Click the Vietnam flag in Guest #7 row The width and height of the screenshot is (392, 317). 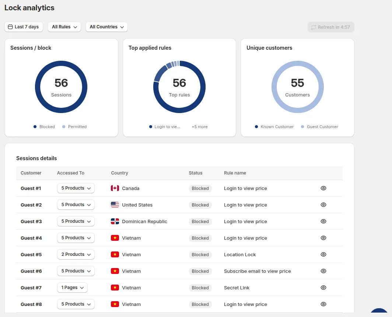tap(115, 288)
